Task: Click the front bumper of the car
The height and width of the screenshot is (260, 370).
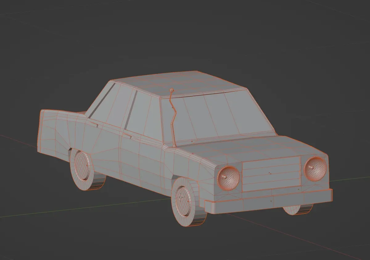Action: [x=268, y=202]
